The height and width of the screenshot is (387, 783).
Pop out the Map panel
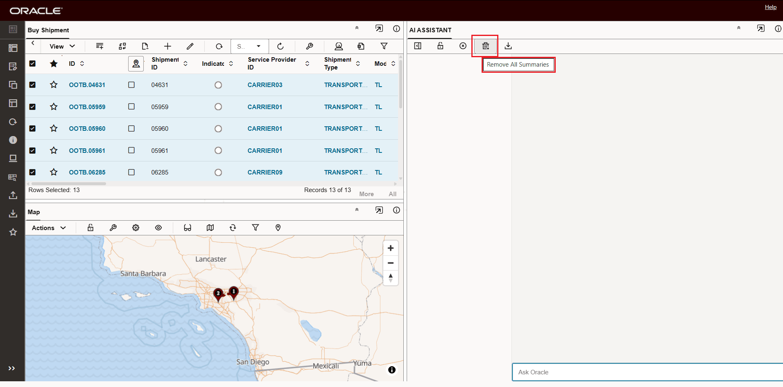[379, 210]
